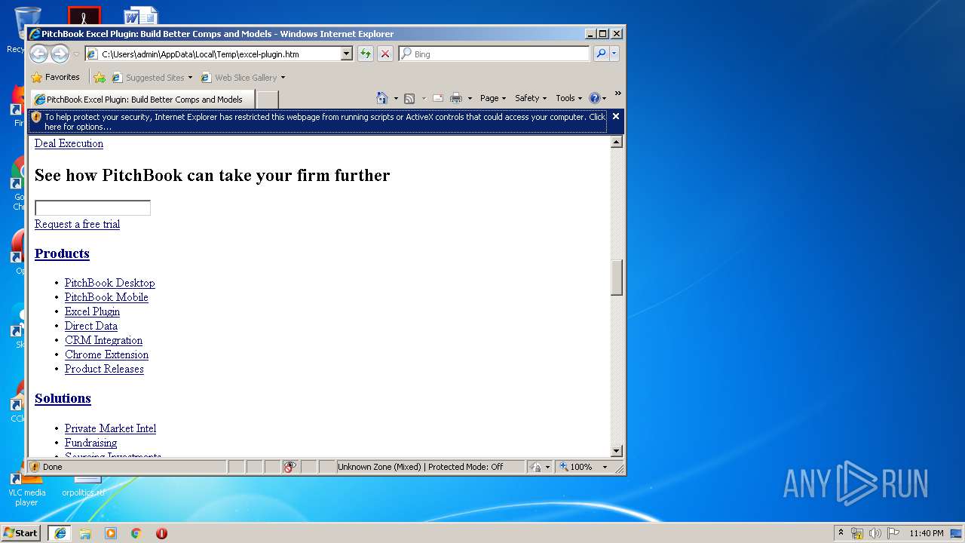Open the PitchBook Desktop link
This screenshot has width=965, height=543.
[110, 283]
